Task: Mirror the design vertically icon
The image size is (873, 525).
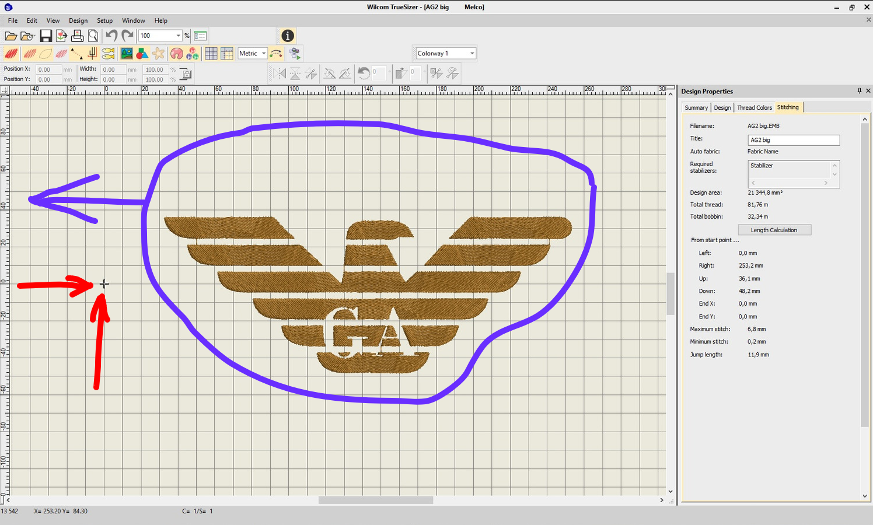Action: pyautogui.click(x=295, y=73)
